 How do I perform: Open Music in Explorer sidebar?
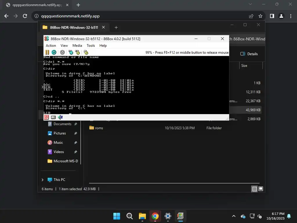(58, 143)
